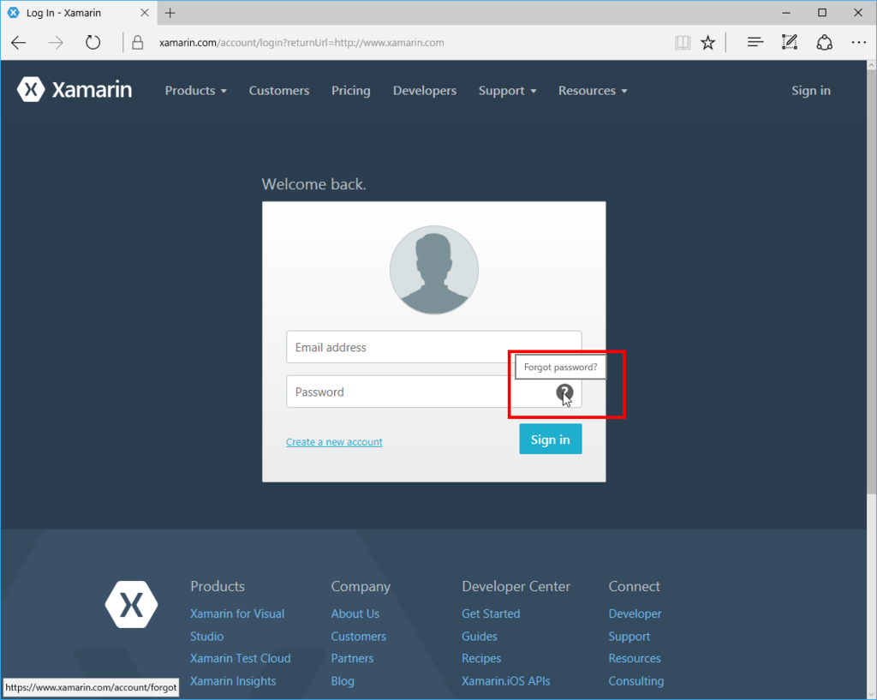Add this page to favorites star
This screenshot has height=700, width=877.
click(708, 43)
